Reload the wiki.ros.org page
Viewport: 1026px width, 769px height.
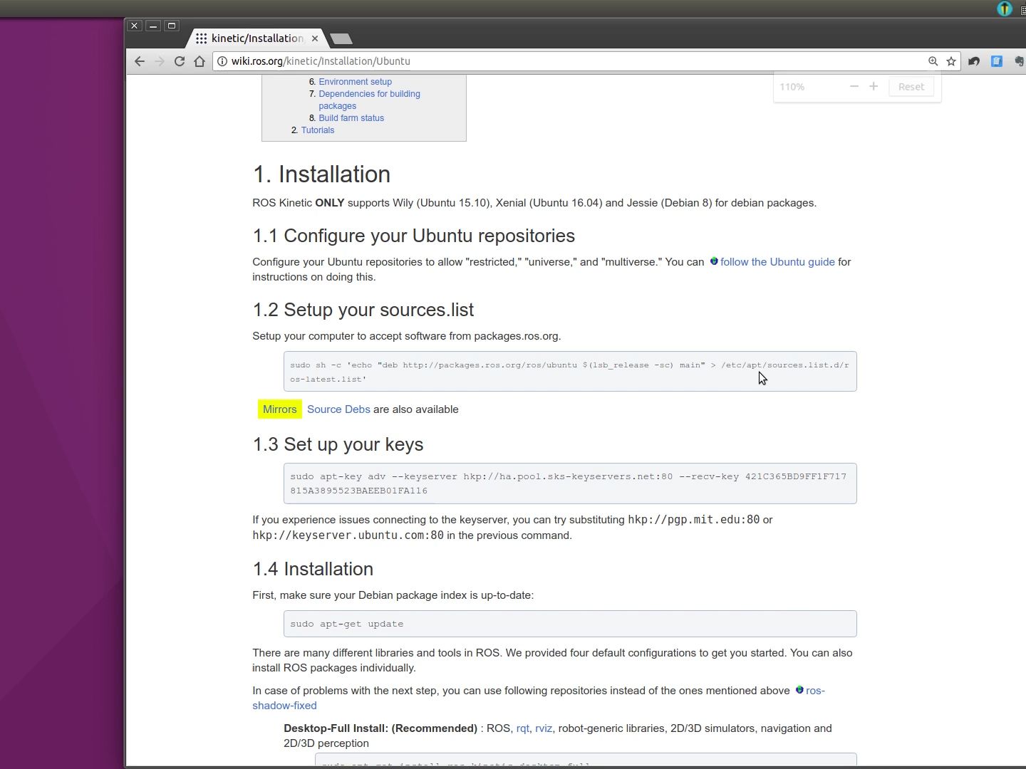(x=180, y=61)
